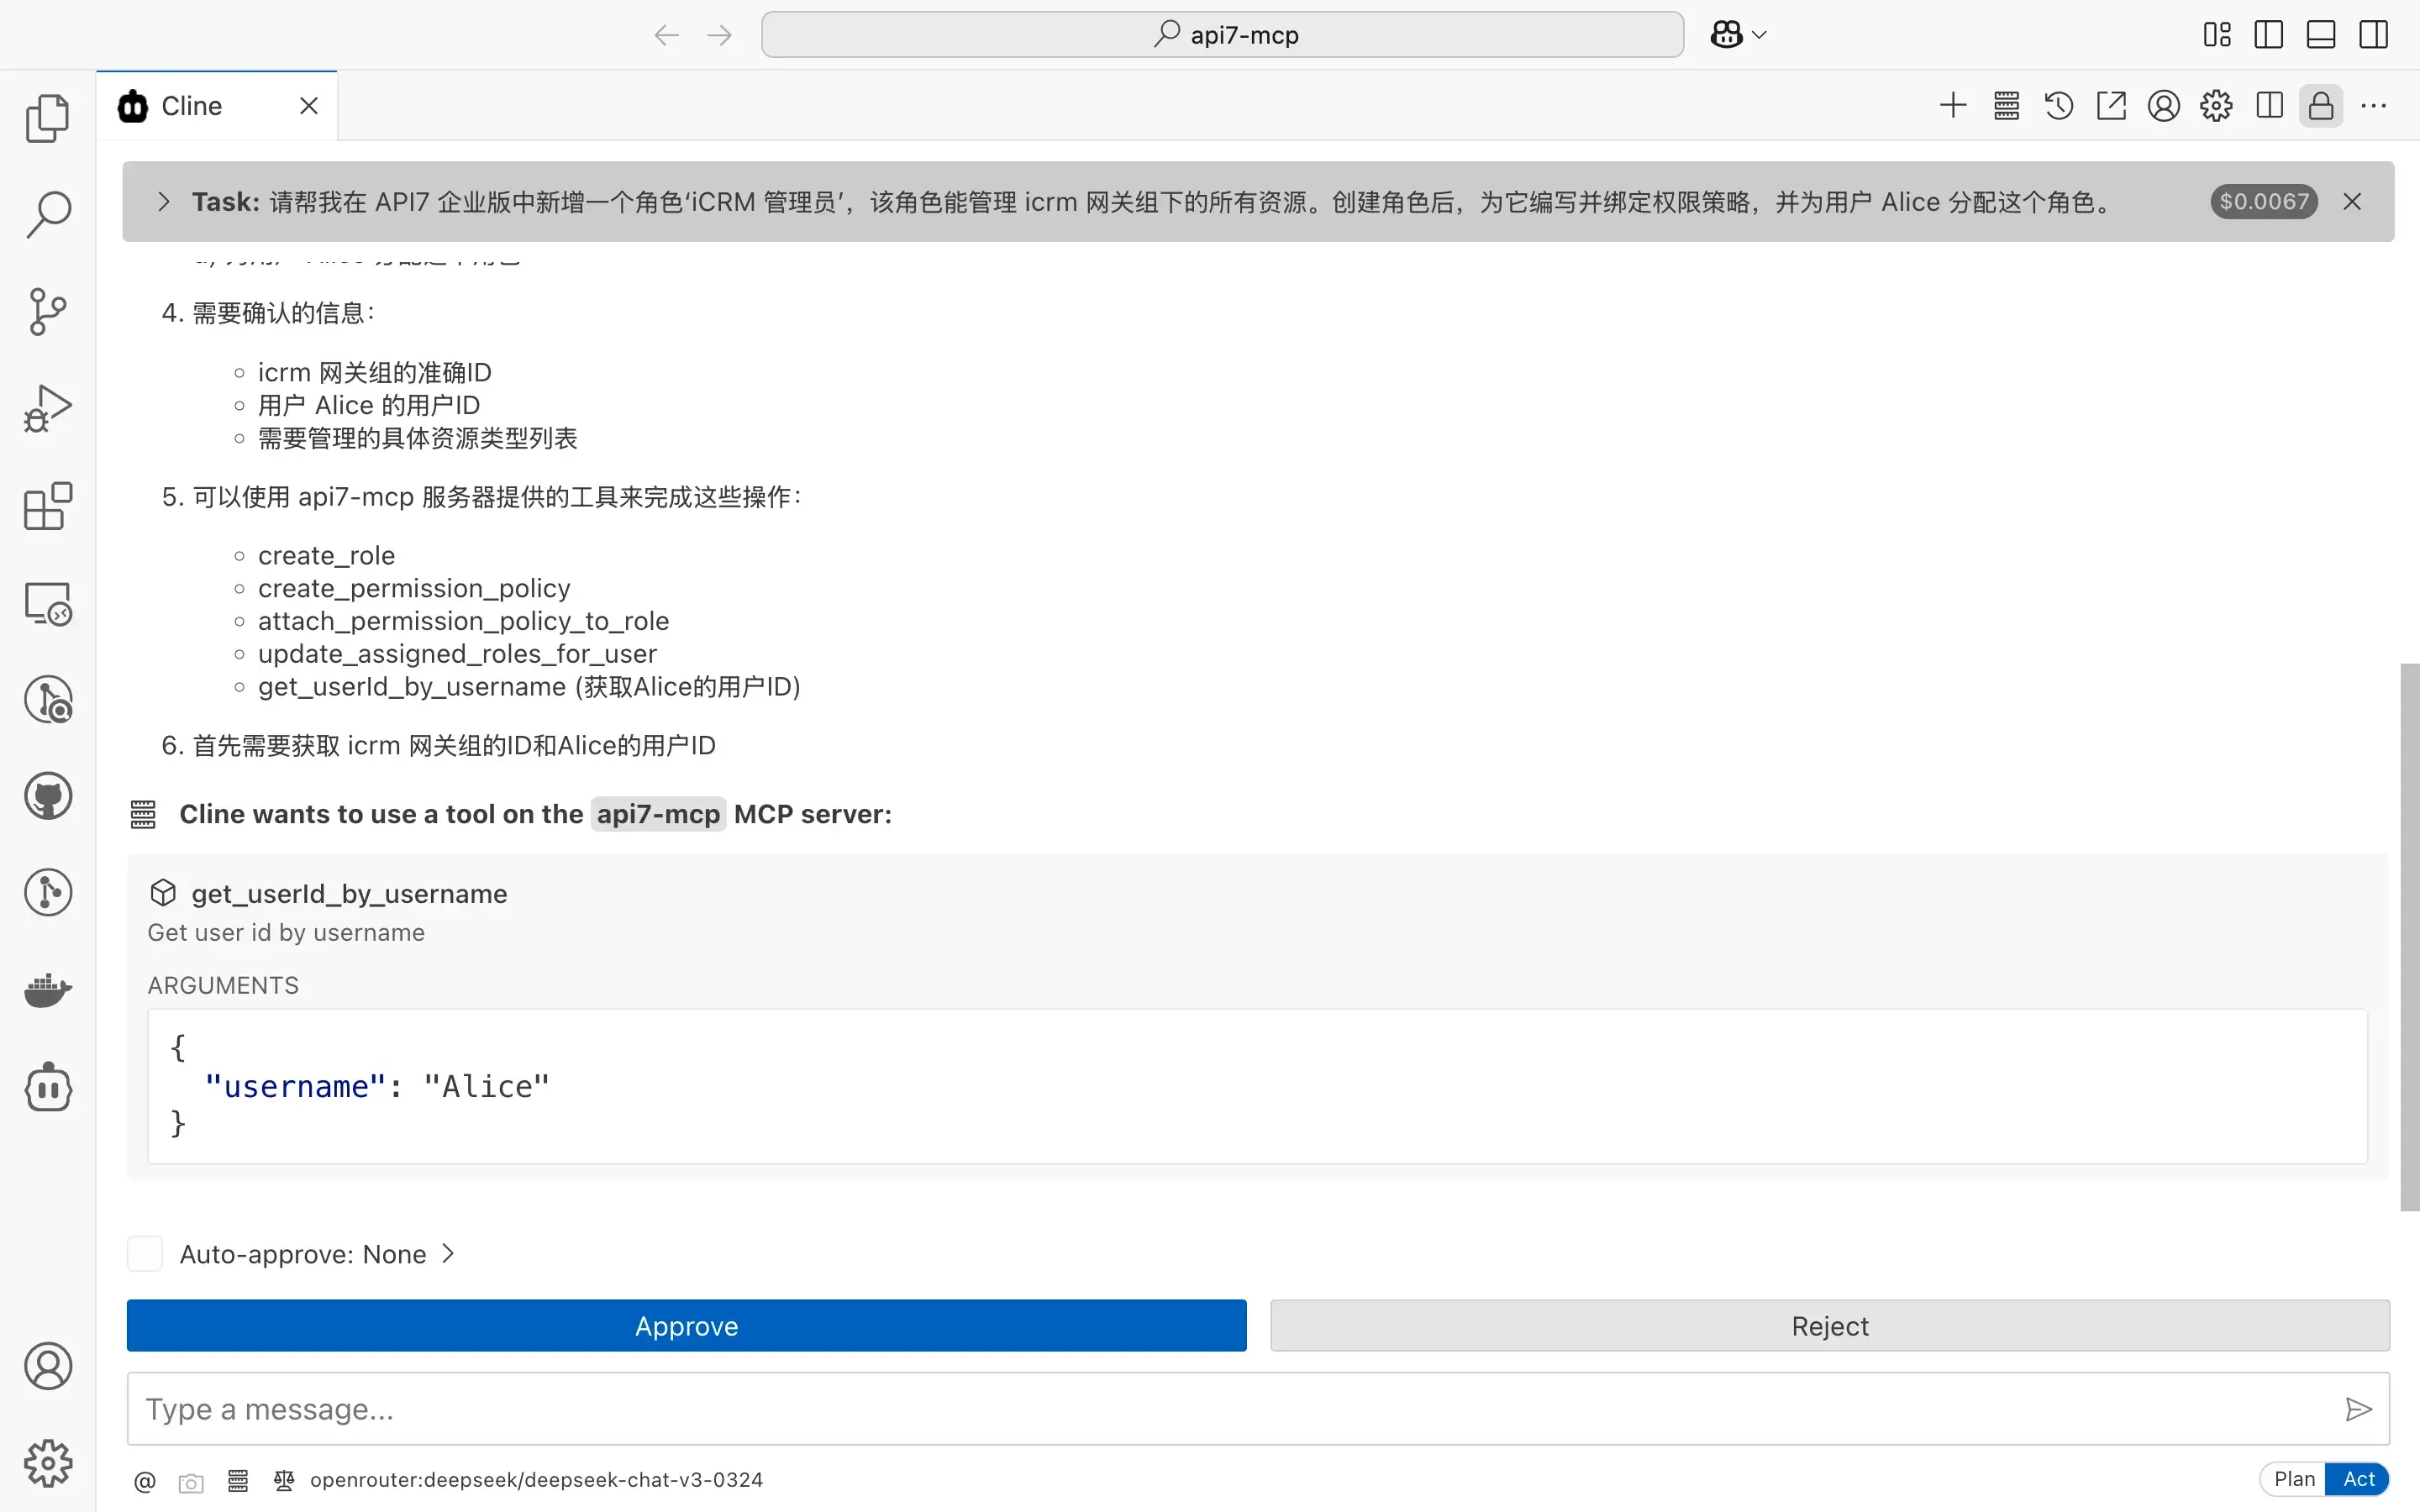Open the Docker extension panel
Image resolution: width=2420 pixels, height=1512 pixels.
click(47, 990)
